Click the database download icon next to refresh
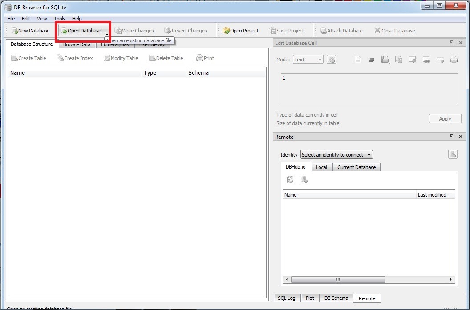The height and width of the screenshot is (310, 470). point(304,179)
